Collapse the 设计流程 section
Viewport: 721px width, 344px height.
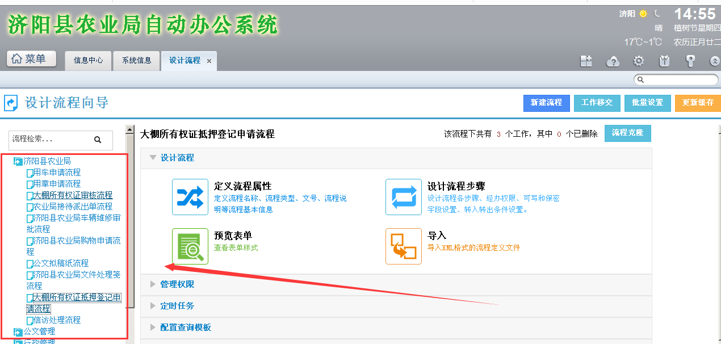tap(153, 158)
